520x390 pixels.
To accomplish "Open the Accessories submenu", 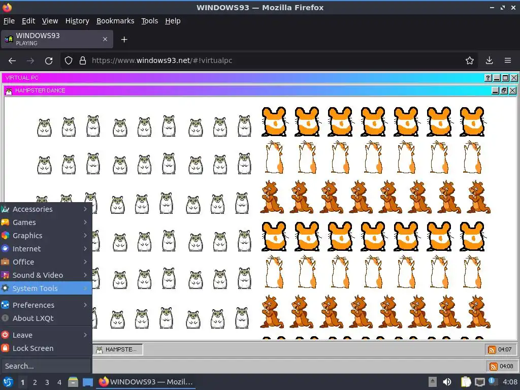I will 46,209.
